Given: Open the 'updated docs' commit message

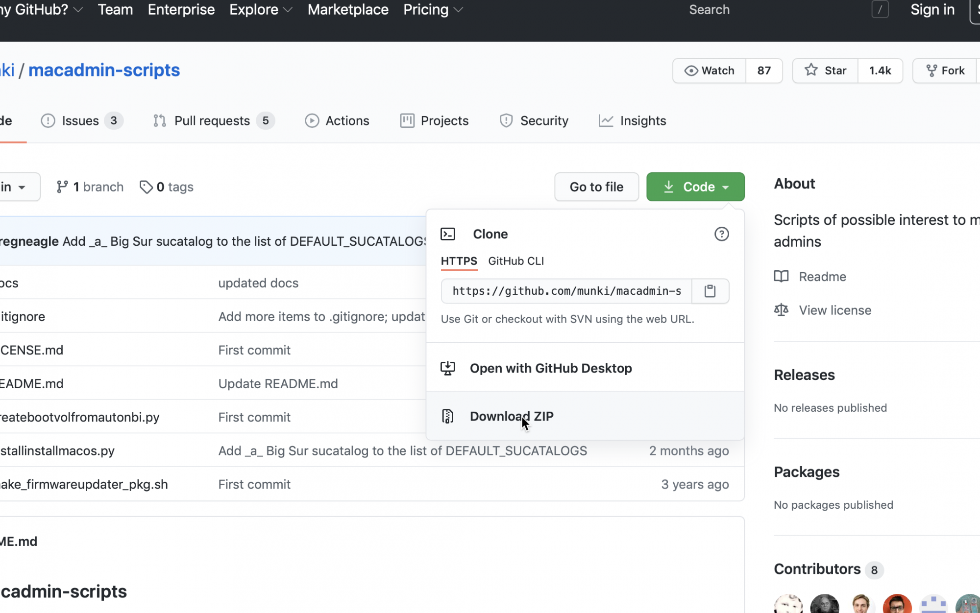Looking at the screenshot, I should [x=258, y=283].
